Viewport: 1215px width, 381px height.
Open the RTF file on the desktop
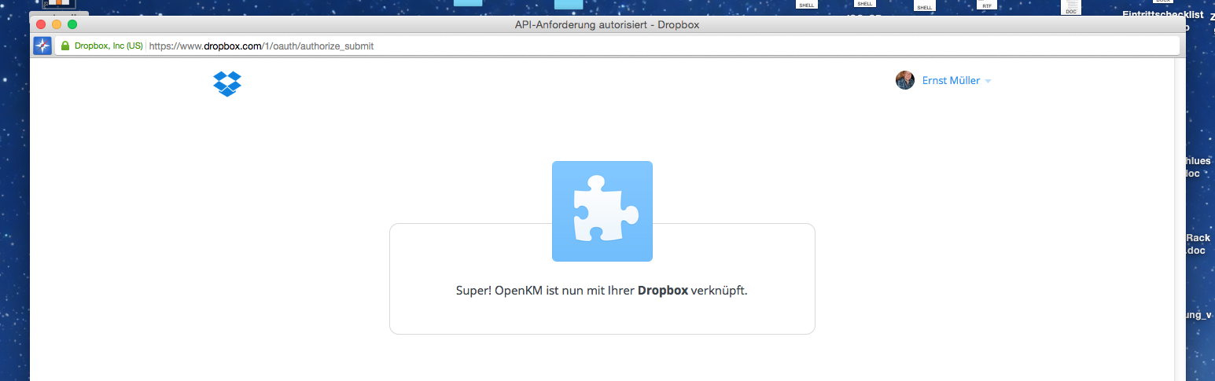(986, 5)
